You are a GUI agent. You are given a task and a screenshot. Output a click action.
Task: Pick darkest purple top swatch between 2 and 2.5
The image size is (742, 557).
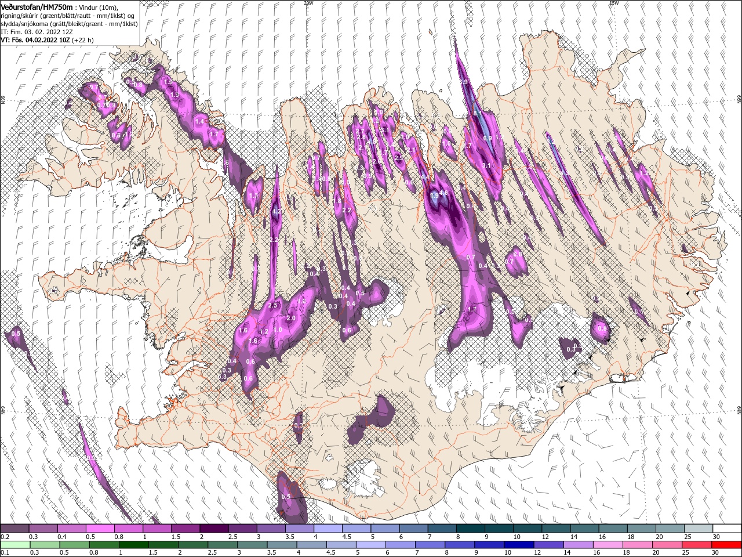[213, 529]
